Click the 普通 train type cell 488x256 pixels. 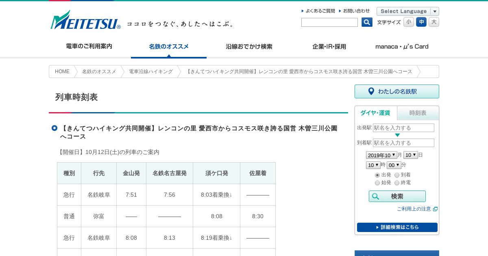(x=69, y=216)
